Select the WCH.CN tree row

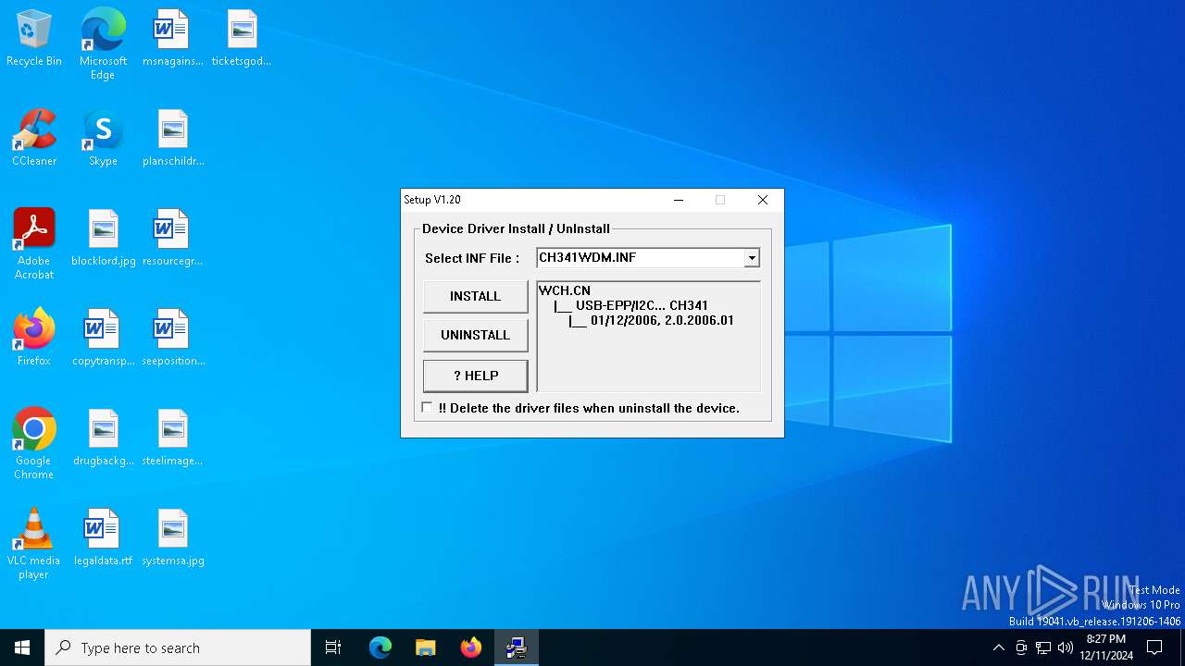pos(565,290)
